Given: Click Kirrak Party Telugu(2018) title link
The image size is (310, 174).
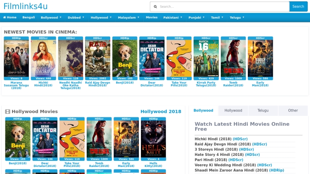Looking at the screenshot, I should pos(206,84).
